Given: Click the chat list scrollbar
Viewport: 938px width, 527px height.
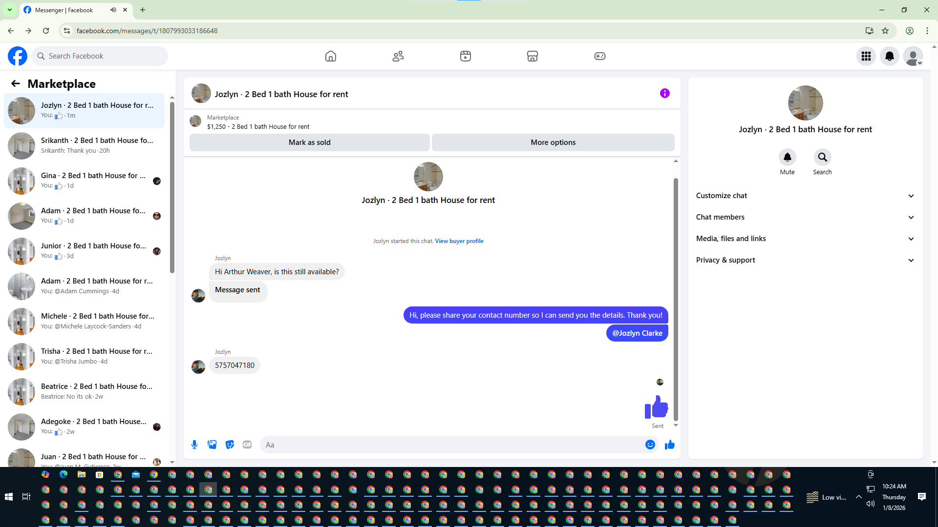Looking at the screenshot, I should (x=172, y=188).
